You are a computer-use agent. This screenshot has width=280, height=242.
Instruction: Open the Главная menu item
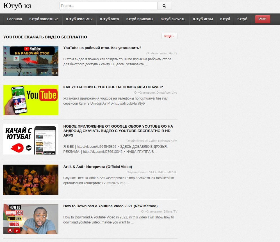click(15, 19)
